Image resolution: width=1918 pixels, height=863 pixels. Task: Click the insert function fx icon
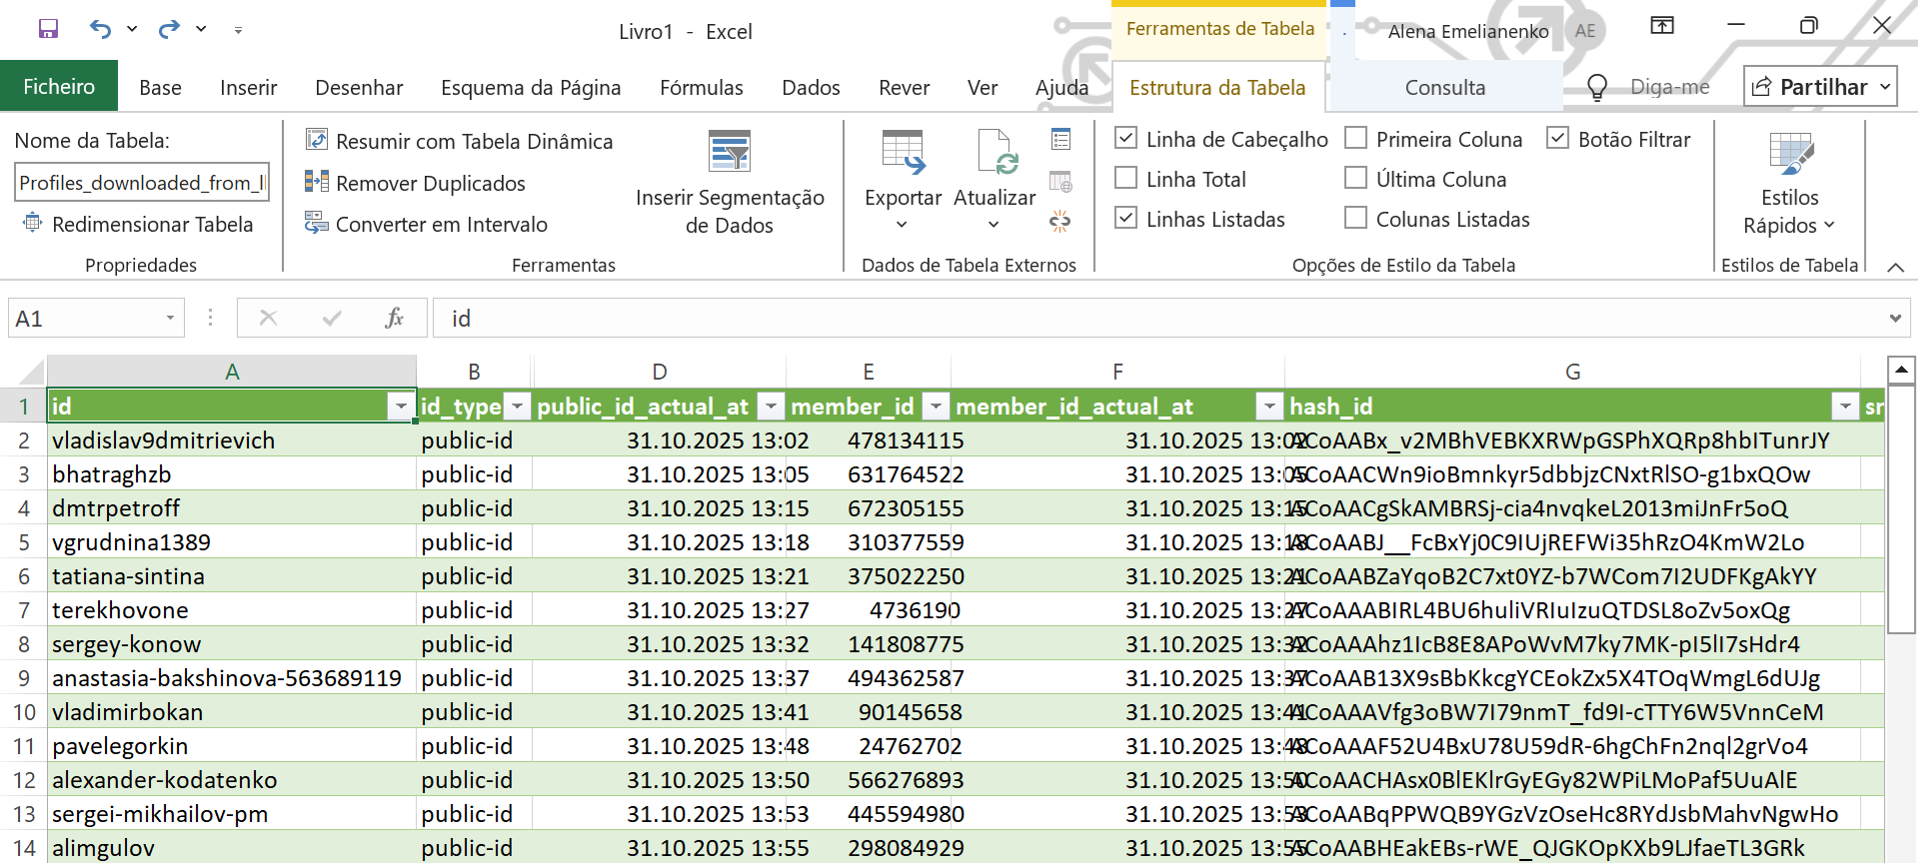[394, 318]
